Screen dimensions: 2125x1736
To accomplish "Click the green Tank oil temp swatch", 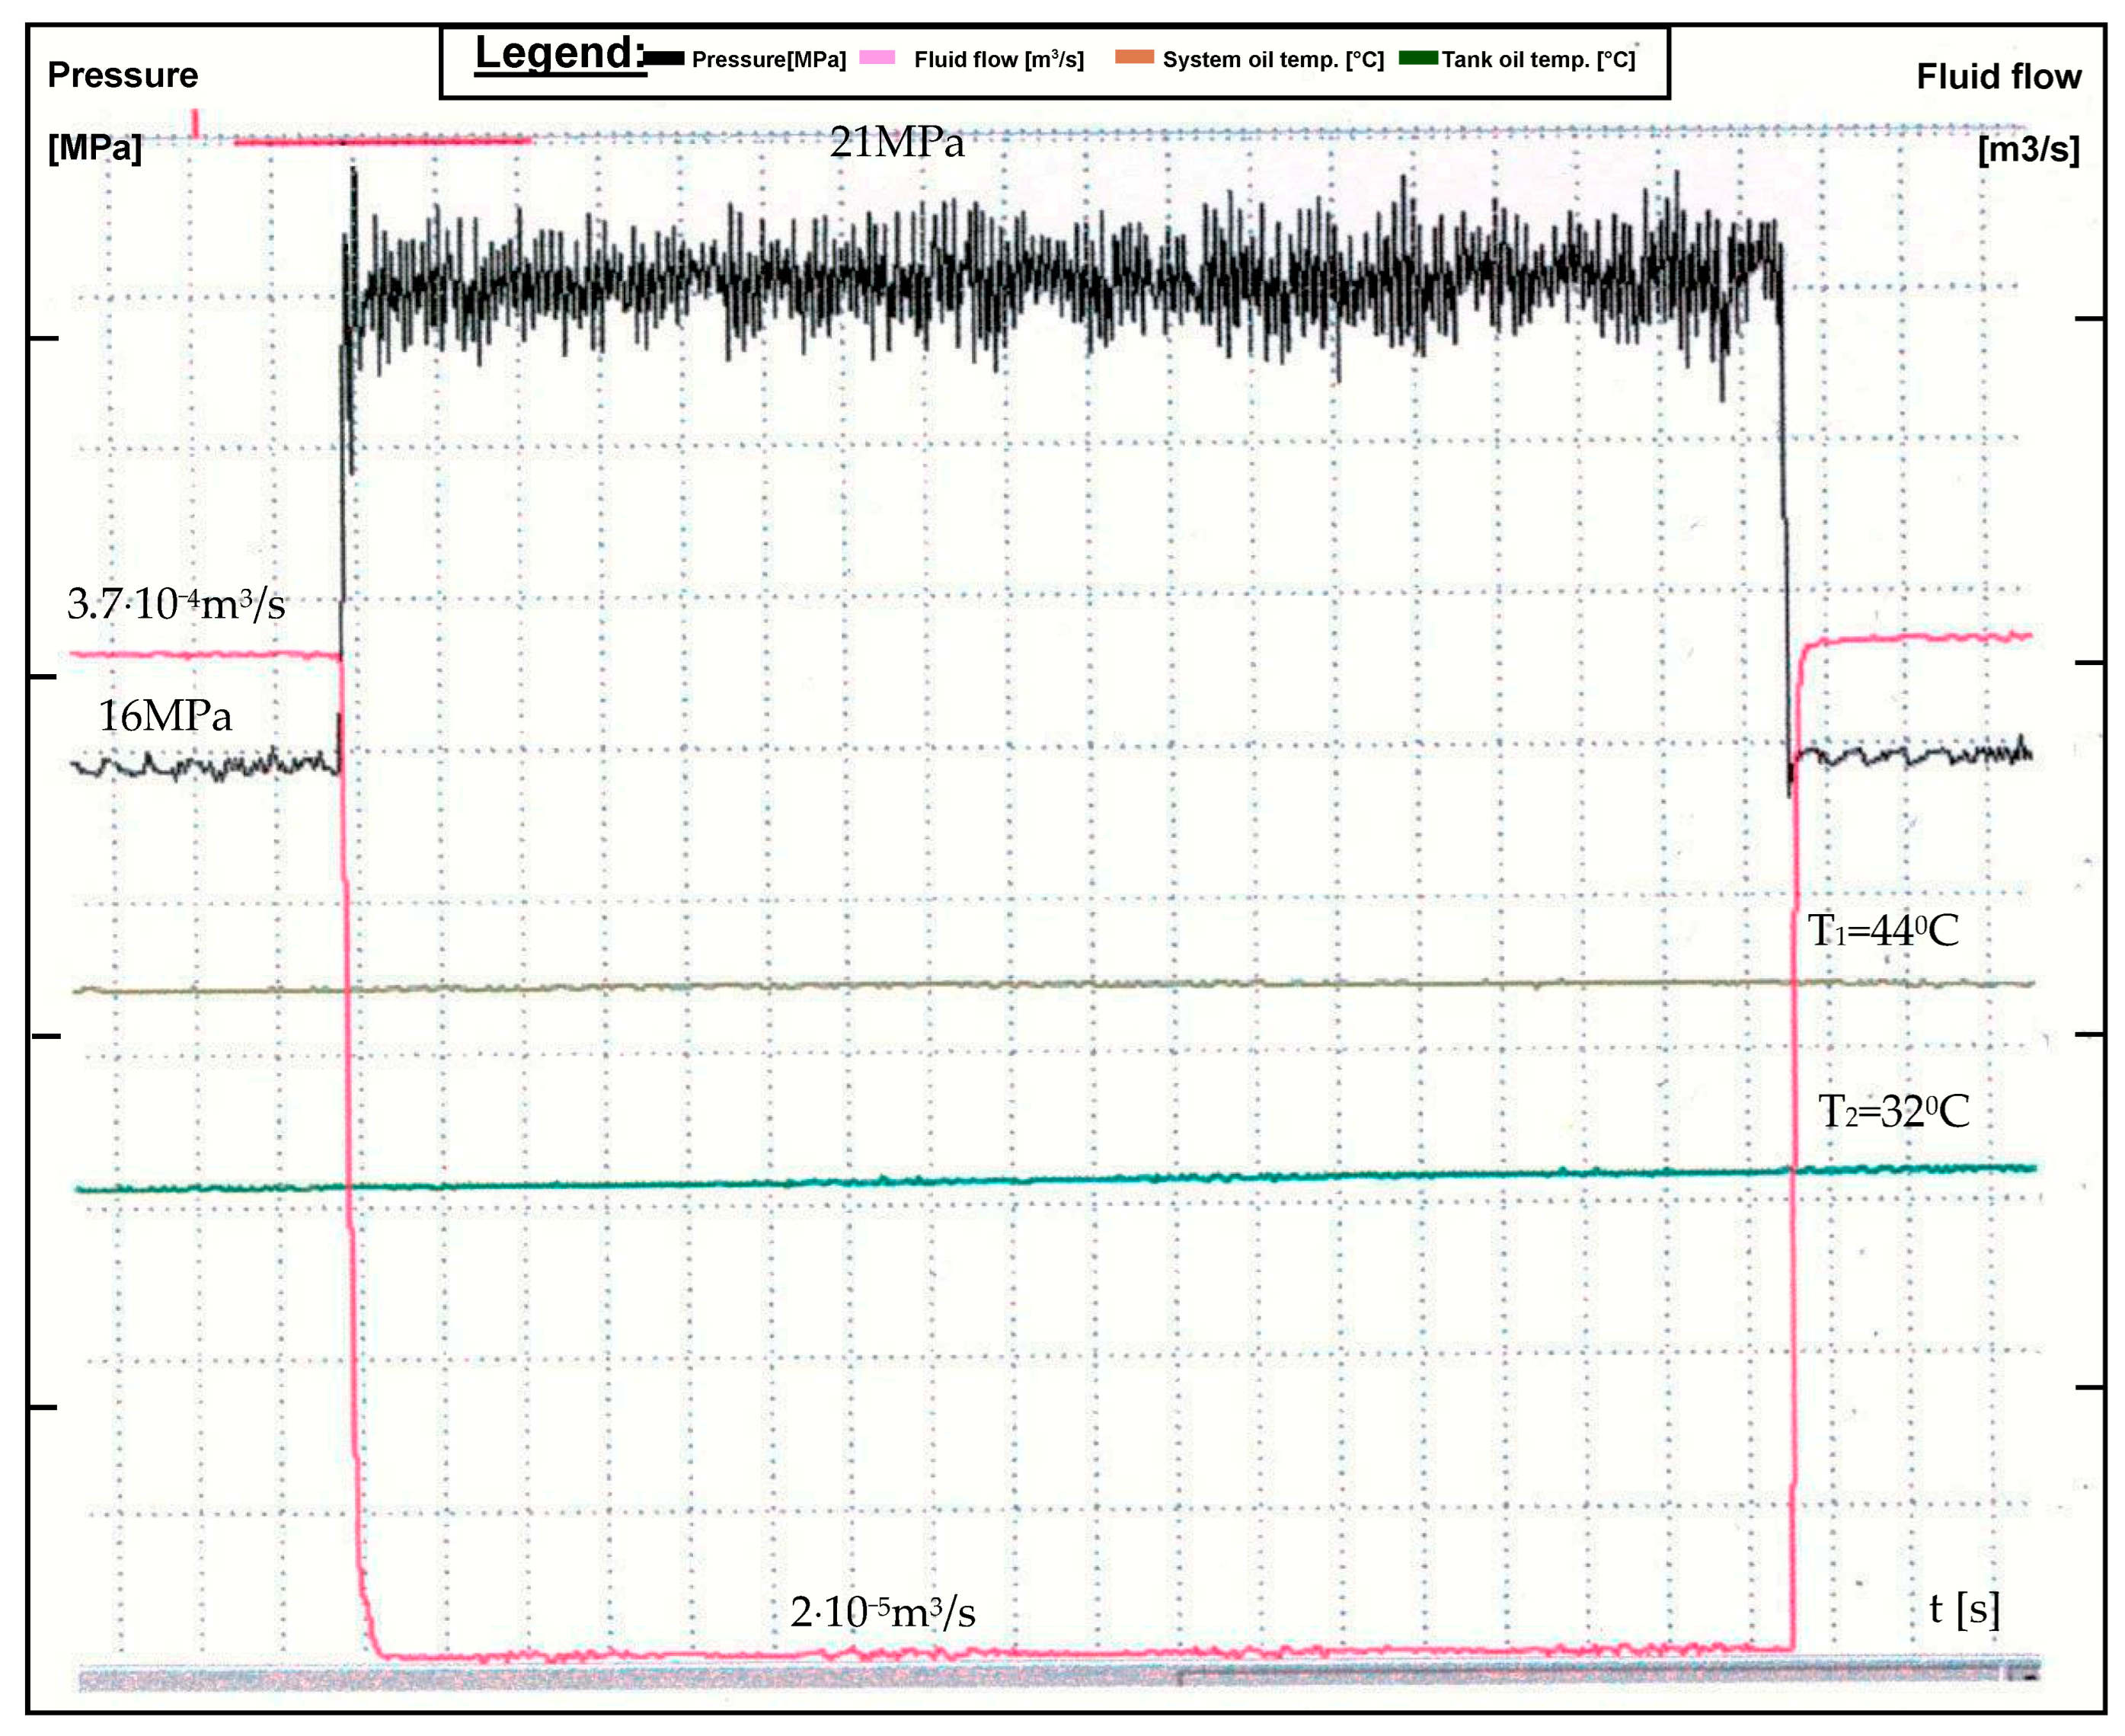I will pos(1418,57).
